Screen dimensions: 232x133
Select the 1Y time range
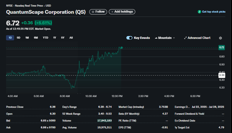tap(55, 38)
